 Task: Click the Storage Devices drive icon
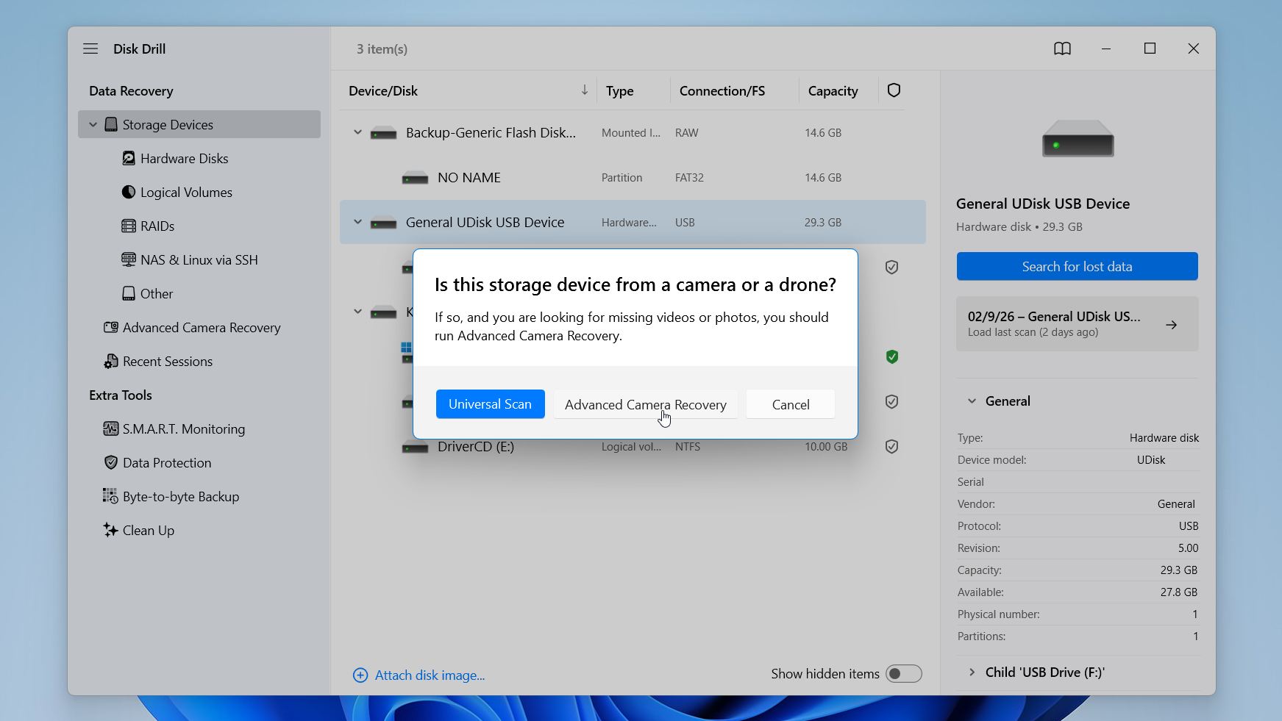point(111,124)
